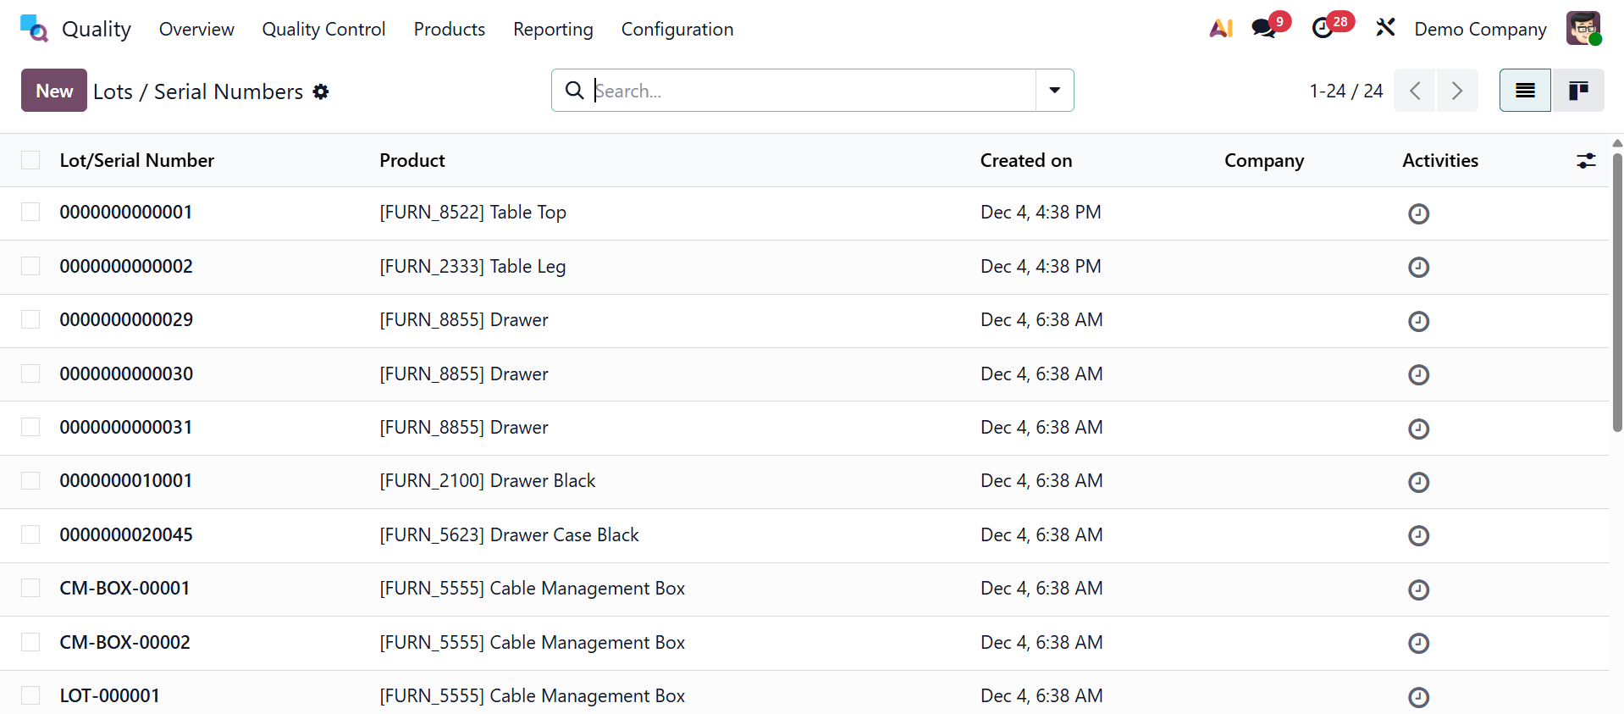
Task: Open the Demo Company switcher
Action: 1479,29
